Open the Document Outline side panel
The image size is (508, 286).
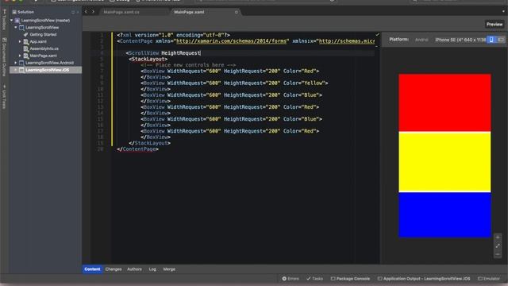click(x=4, y=57)
